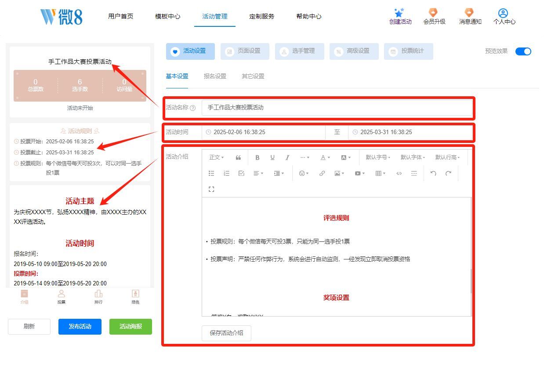
Task: Click the 活动名称 input field
Action: [x=337, y=108]
